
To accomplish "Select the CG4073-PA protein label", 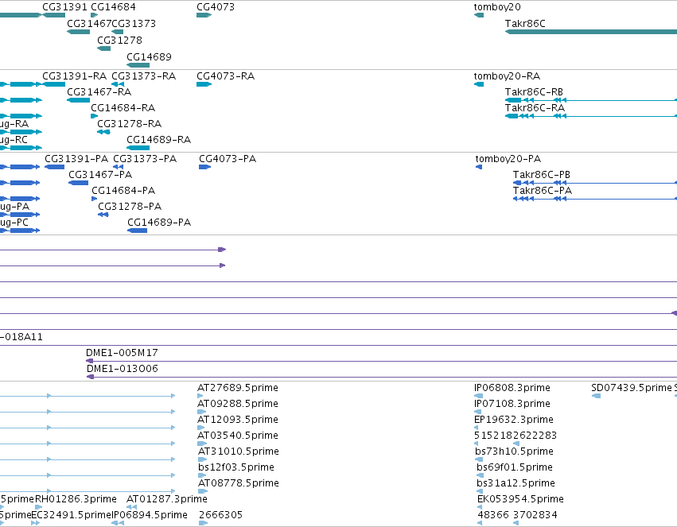I will 228,159.
